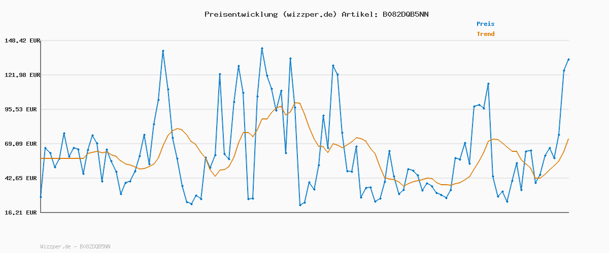609x253 pixels.
Task: Click the 95.53 EUR axis label
Action: (23, 109)
